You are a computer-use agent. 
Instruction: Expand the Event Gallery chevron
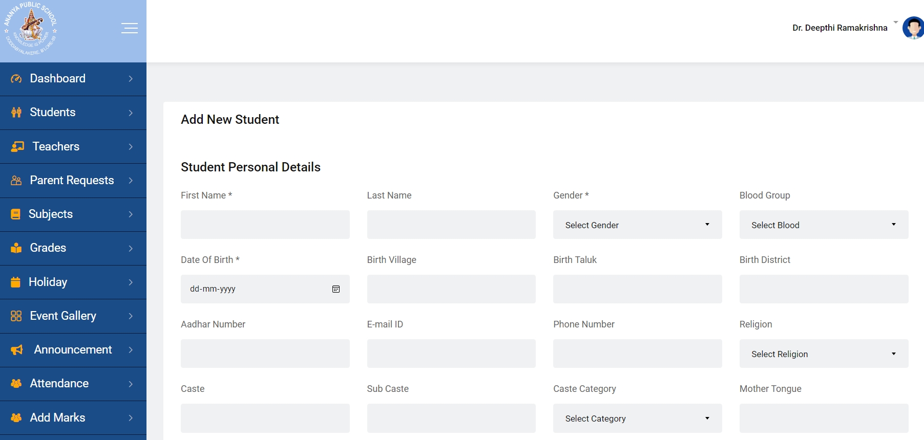click(131, 316)
